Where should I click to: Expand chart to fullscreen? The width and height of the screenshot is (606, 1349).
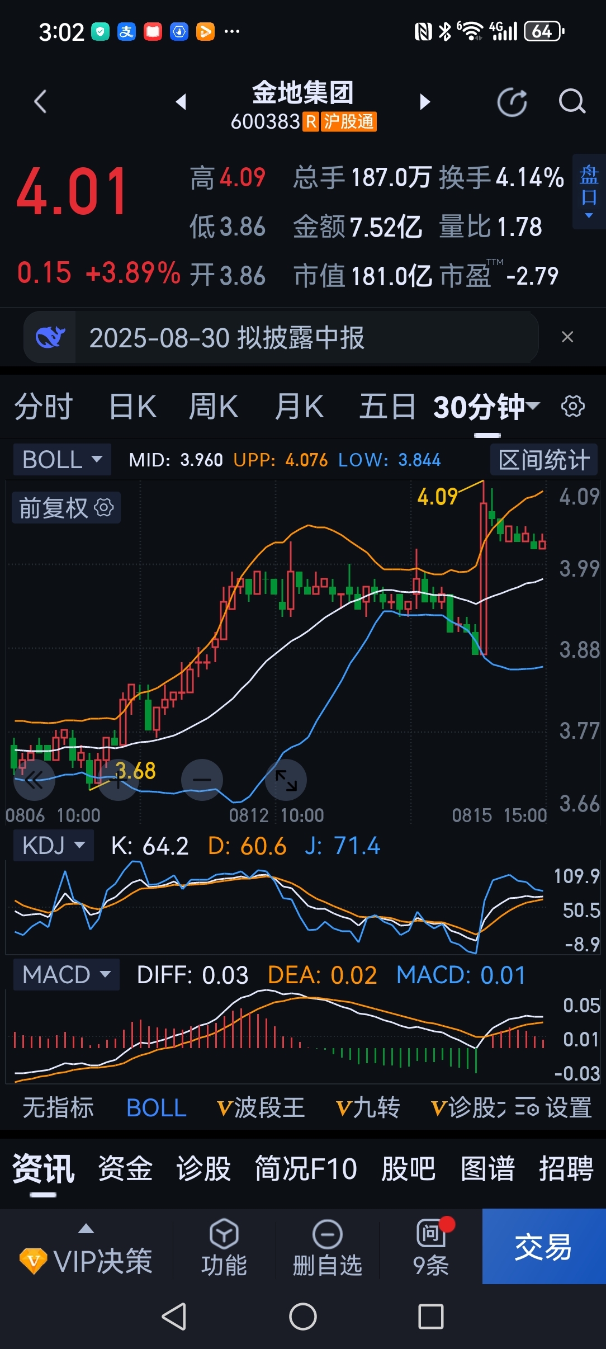point(286,780)
